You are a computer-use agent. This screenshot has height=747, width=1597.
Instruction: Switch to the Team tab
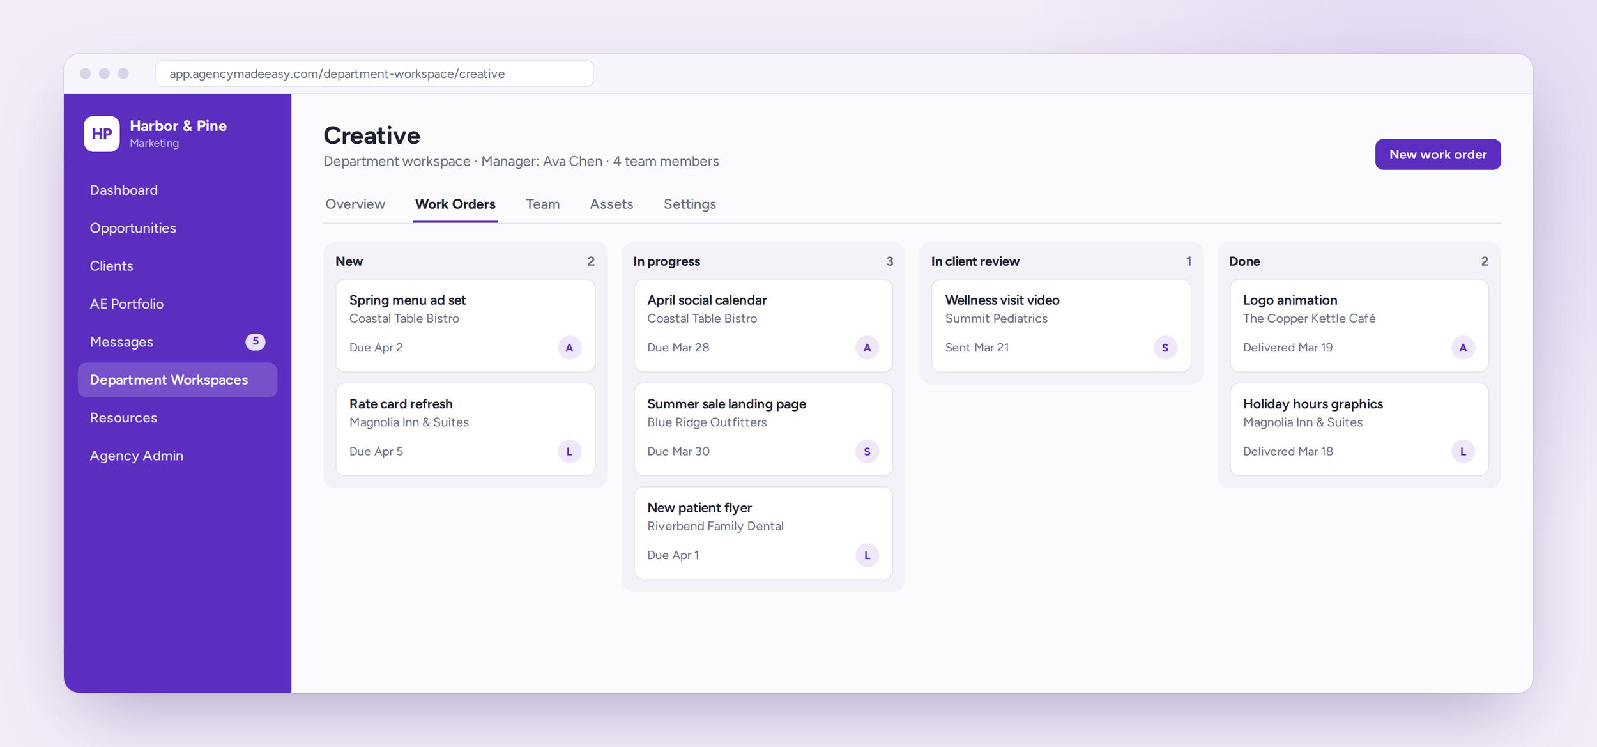[x=542, y=204]
